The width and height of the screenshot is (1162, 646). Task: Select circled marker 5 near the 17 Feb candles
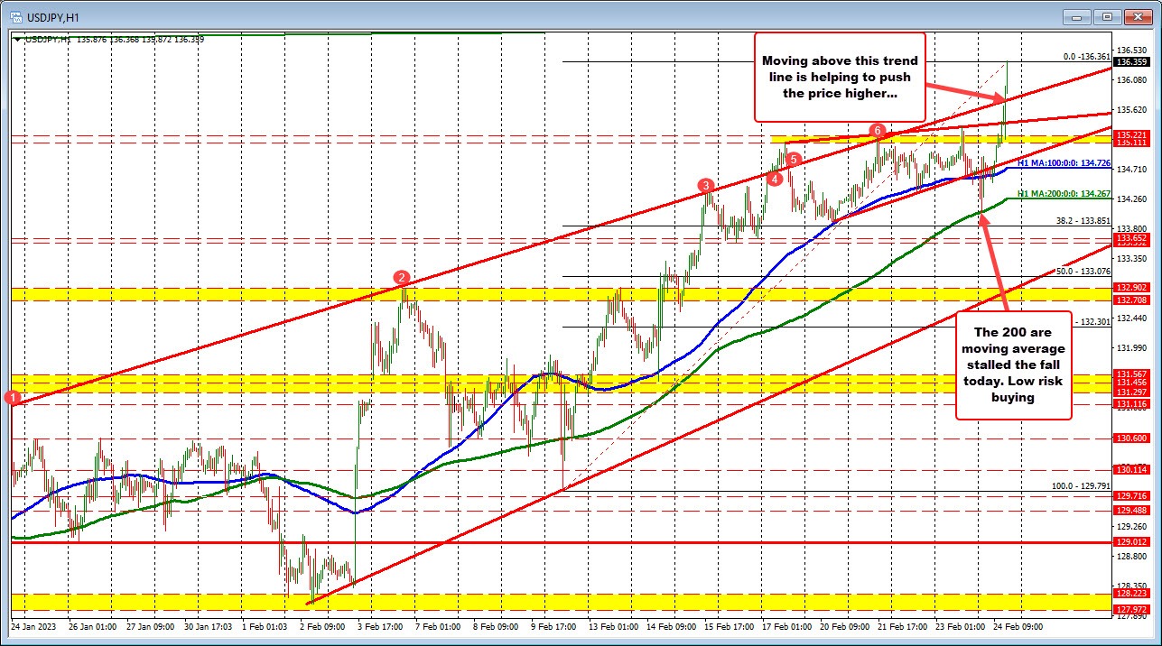click(x=794, y=159)
